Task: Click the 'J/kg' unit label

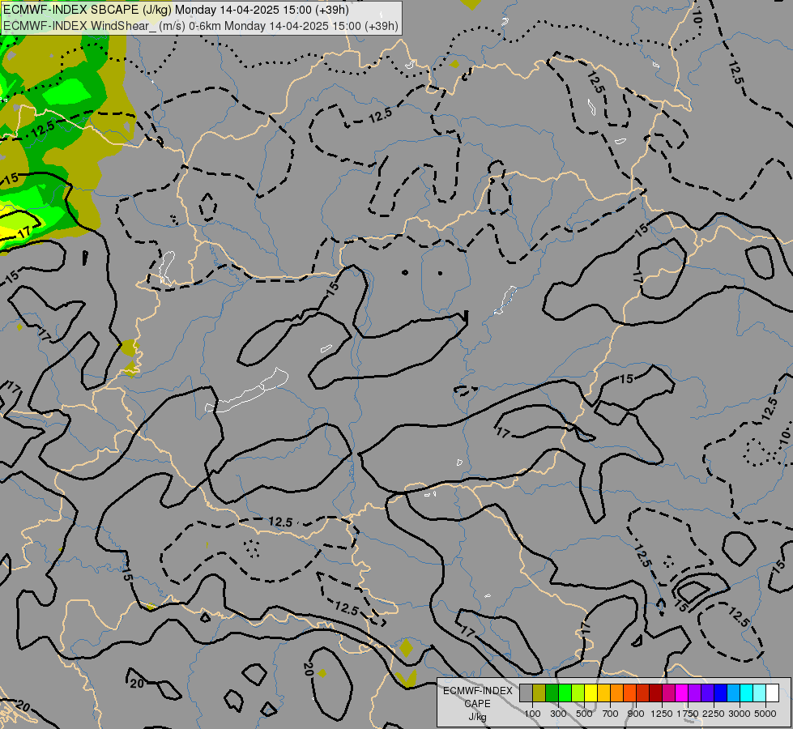Action: click(477, 717)
